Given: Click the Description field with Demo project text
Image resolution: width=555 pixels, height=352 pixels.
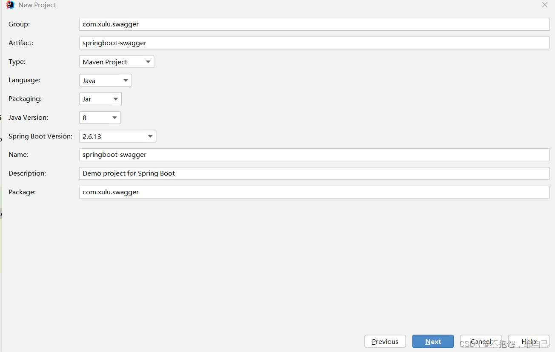Looking at the screenshot, I should pos(298,173).
